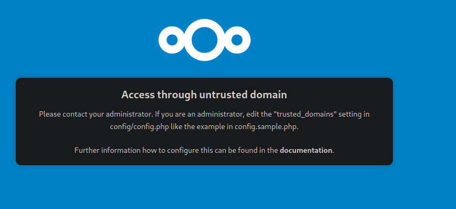Click the left small circle of the logo

(172, 40)
